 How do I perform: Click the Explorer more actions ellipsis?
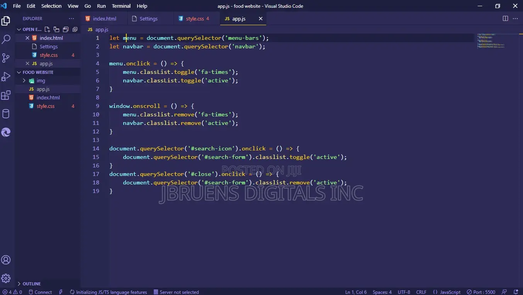71,19
